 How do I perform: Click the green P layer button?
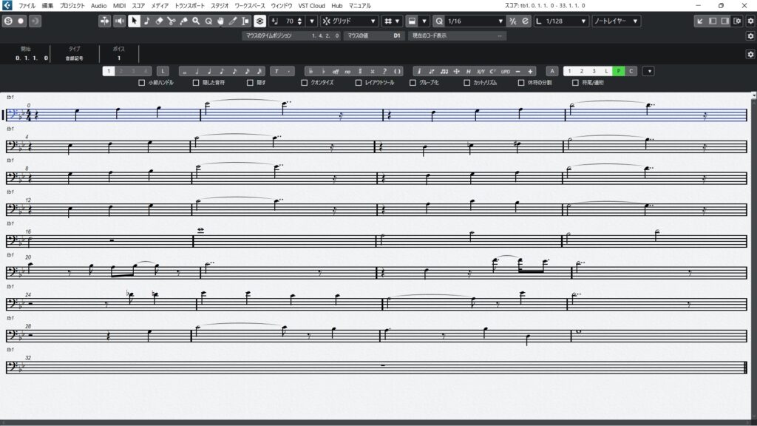tap(619, 71)
